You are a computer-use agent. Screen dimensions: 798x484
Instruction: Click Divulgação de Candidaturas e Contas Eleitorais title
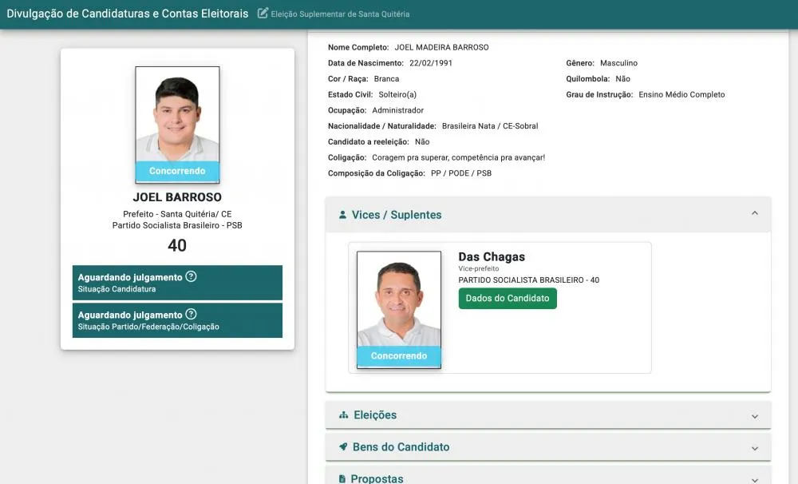[128, 14]
